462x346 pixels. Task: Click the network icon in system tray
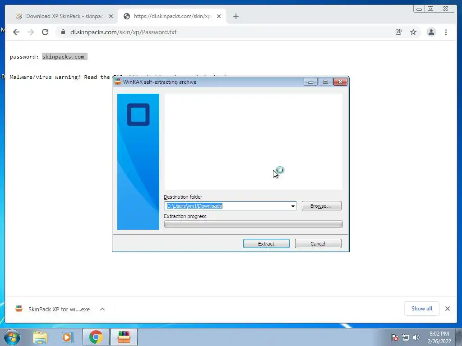pyautogui.click(x=406, y=337)
